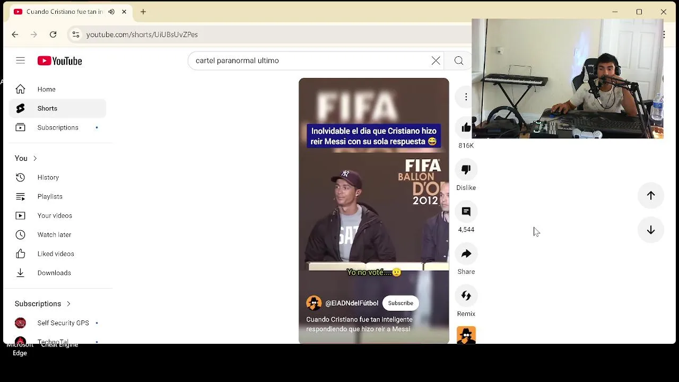
Task: Remix this Short
Action: point(466,296)
